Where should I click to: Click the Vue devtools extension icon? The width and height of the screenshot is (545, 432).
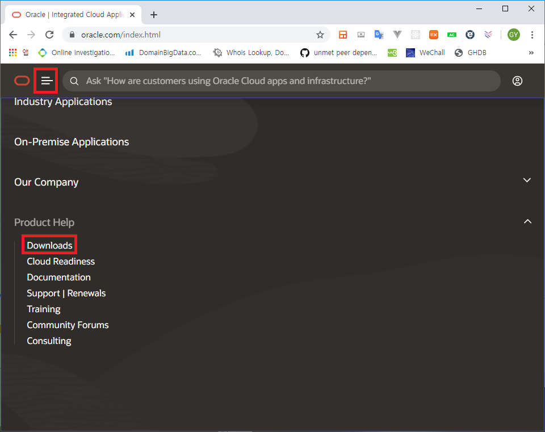[397, 35]
